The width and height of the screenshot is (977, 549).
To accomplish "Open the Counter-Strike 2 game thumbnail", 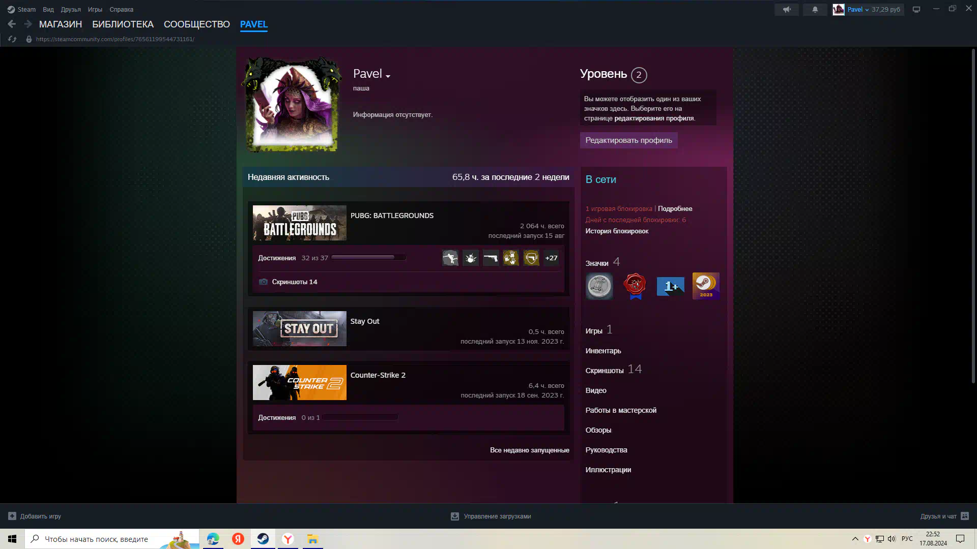I will click(x=300, y=383).
